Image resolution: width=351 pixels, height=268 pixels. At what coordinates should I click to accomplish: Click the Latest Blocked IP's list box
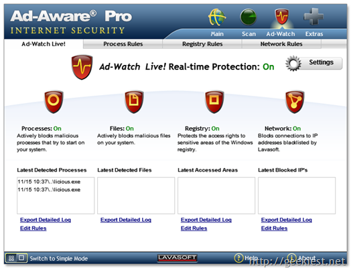coord(297,196)
